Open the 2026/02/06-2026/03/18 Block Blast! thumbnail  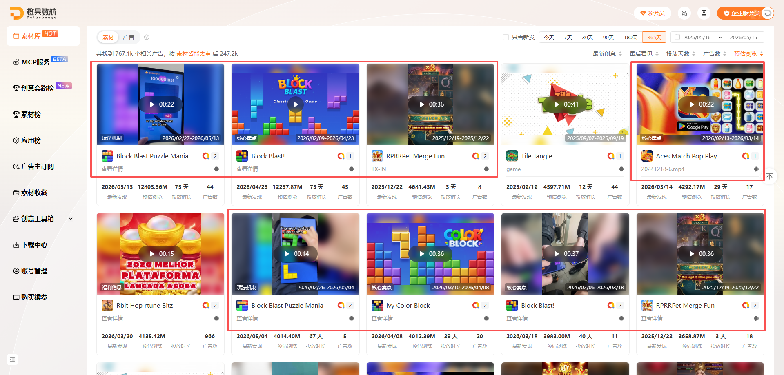(x=565, y=253)
